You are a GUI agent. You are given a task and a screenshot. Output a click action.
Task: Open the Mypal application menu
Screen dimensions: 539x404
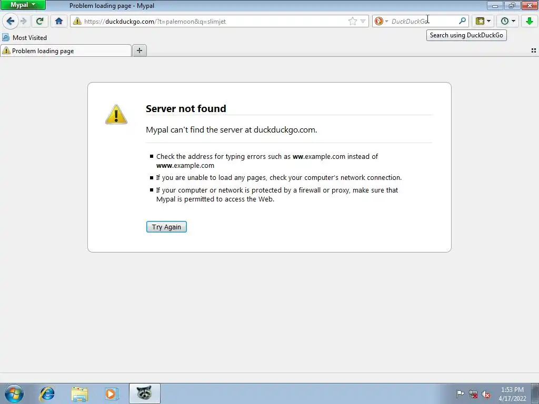point(23,5)
